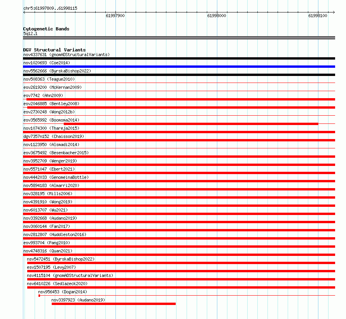The width and height of the screenshot is (346, 319).
Task: Click the 5q12.1 band label
Action: [30, 33]
